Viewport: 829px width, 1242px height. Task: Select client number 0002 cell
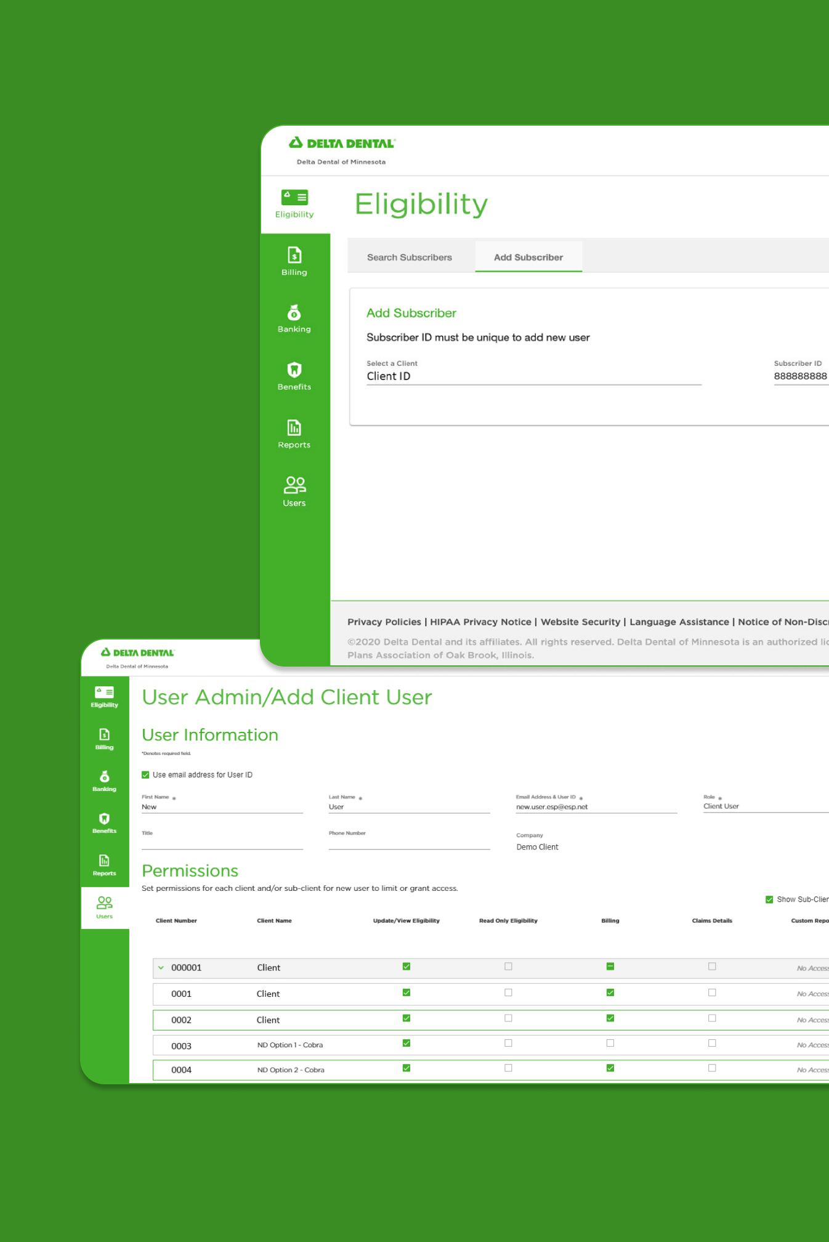click(181, 1020)
